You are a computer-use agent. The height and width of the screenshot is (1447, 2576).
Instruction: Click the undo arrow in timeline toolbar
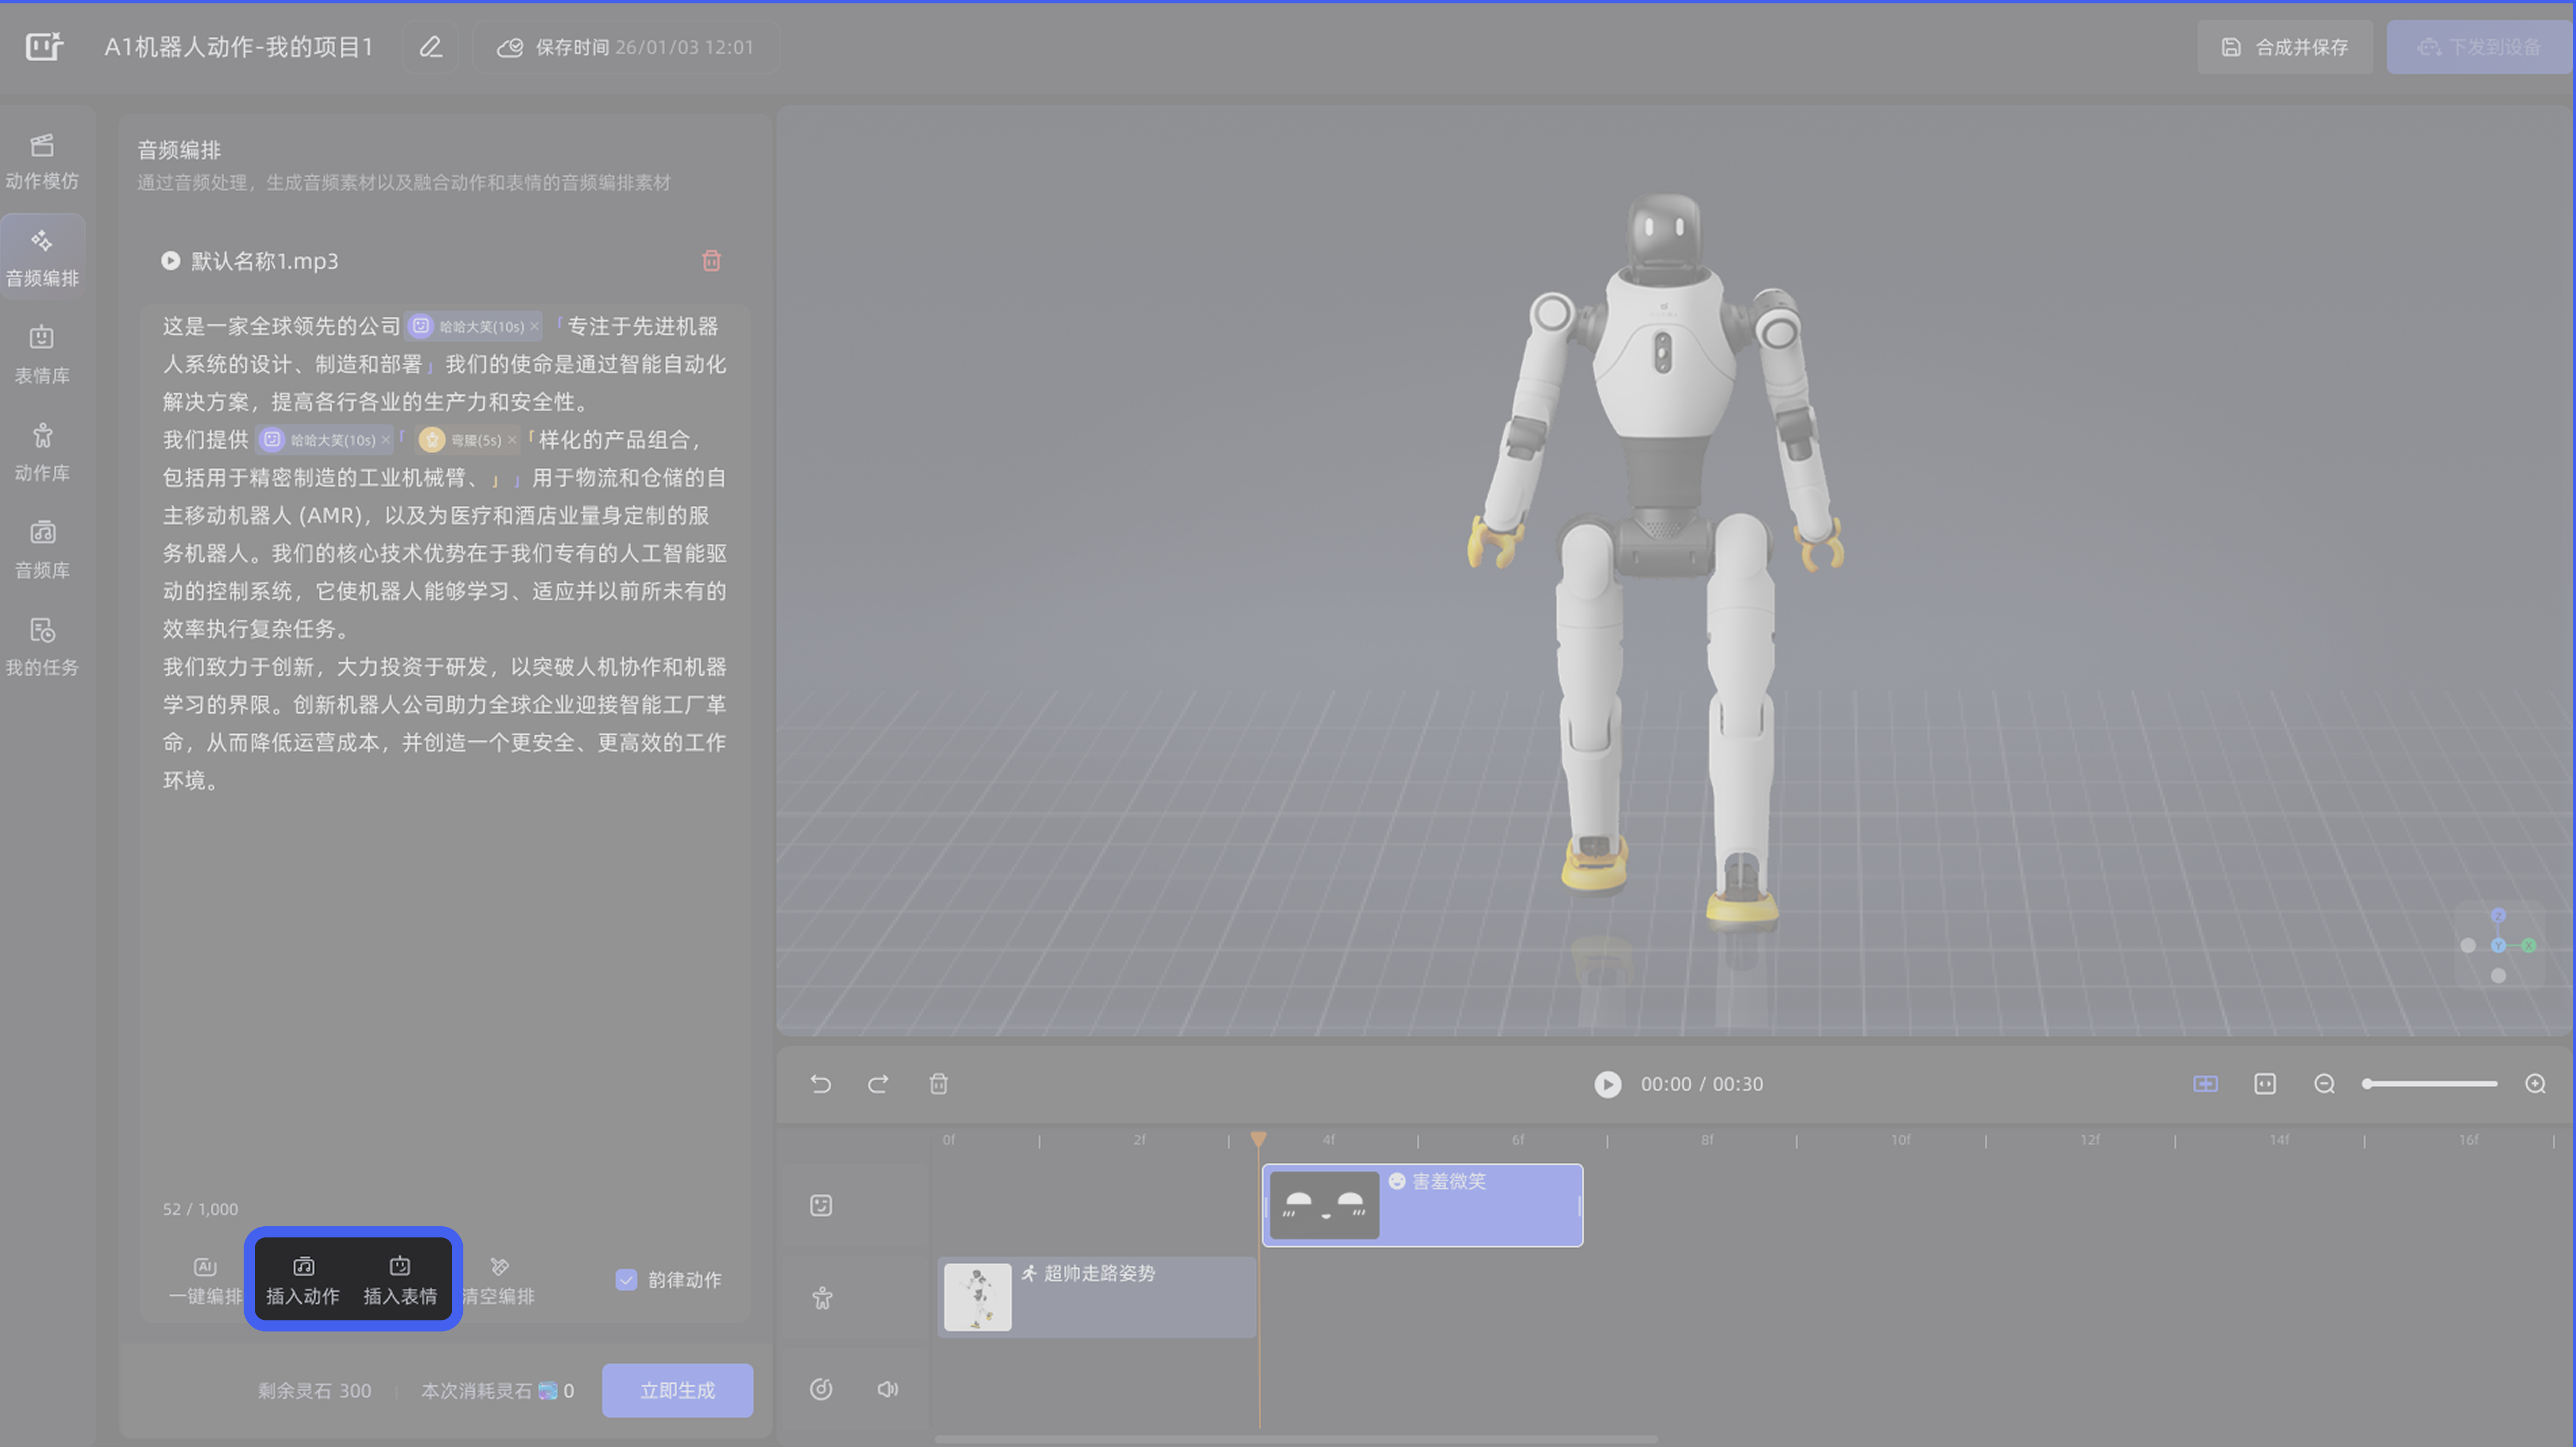pyautogui.click(x=821, y=1084)
